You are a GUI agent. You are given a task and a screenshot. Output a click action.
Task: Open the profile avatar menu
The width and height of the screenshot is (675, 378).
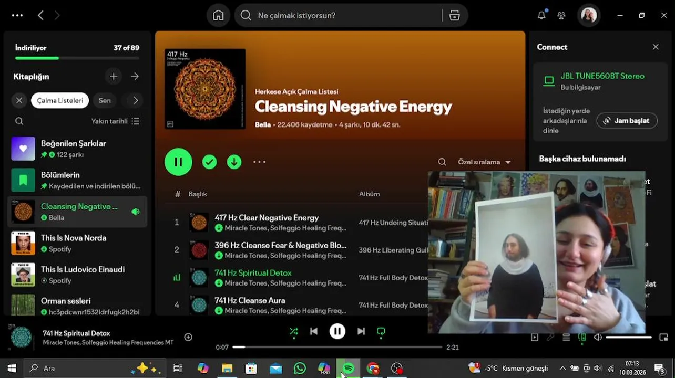click(588, 15)
